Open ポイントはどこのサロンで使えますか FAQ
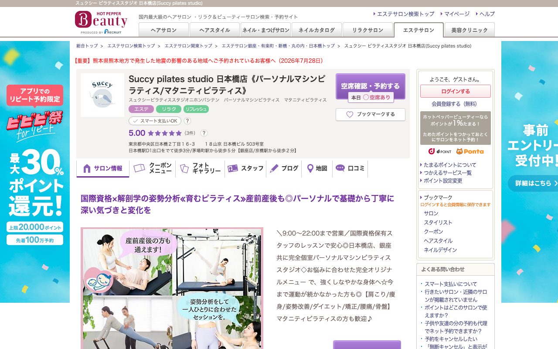 [456, 311]
